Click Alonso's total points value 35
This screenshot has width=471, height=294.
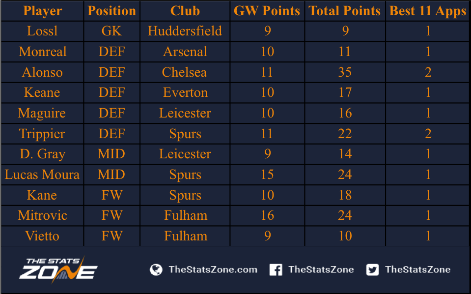click(345, 72)
